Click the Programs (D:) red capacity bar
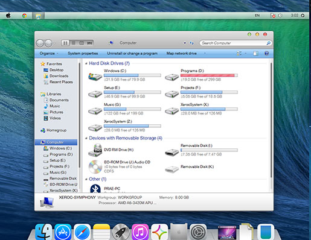Screen dimensions: 311x240 point(209,75)
